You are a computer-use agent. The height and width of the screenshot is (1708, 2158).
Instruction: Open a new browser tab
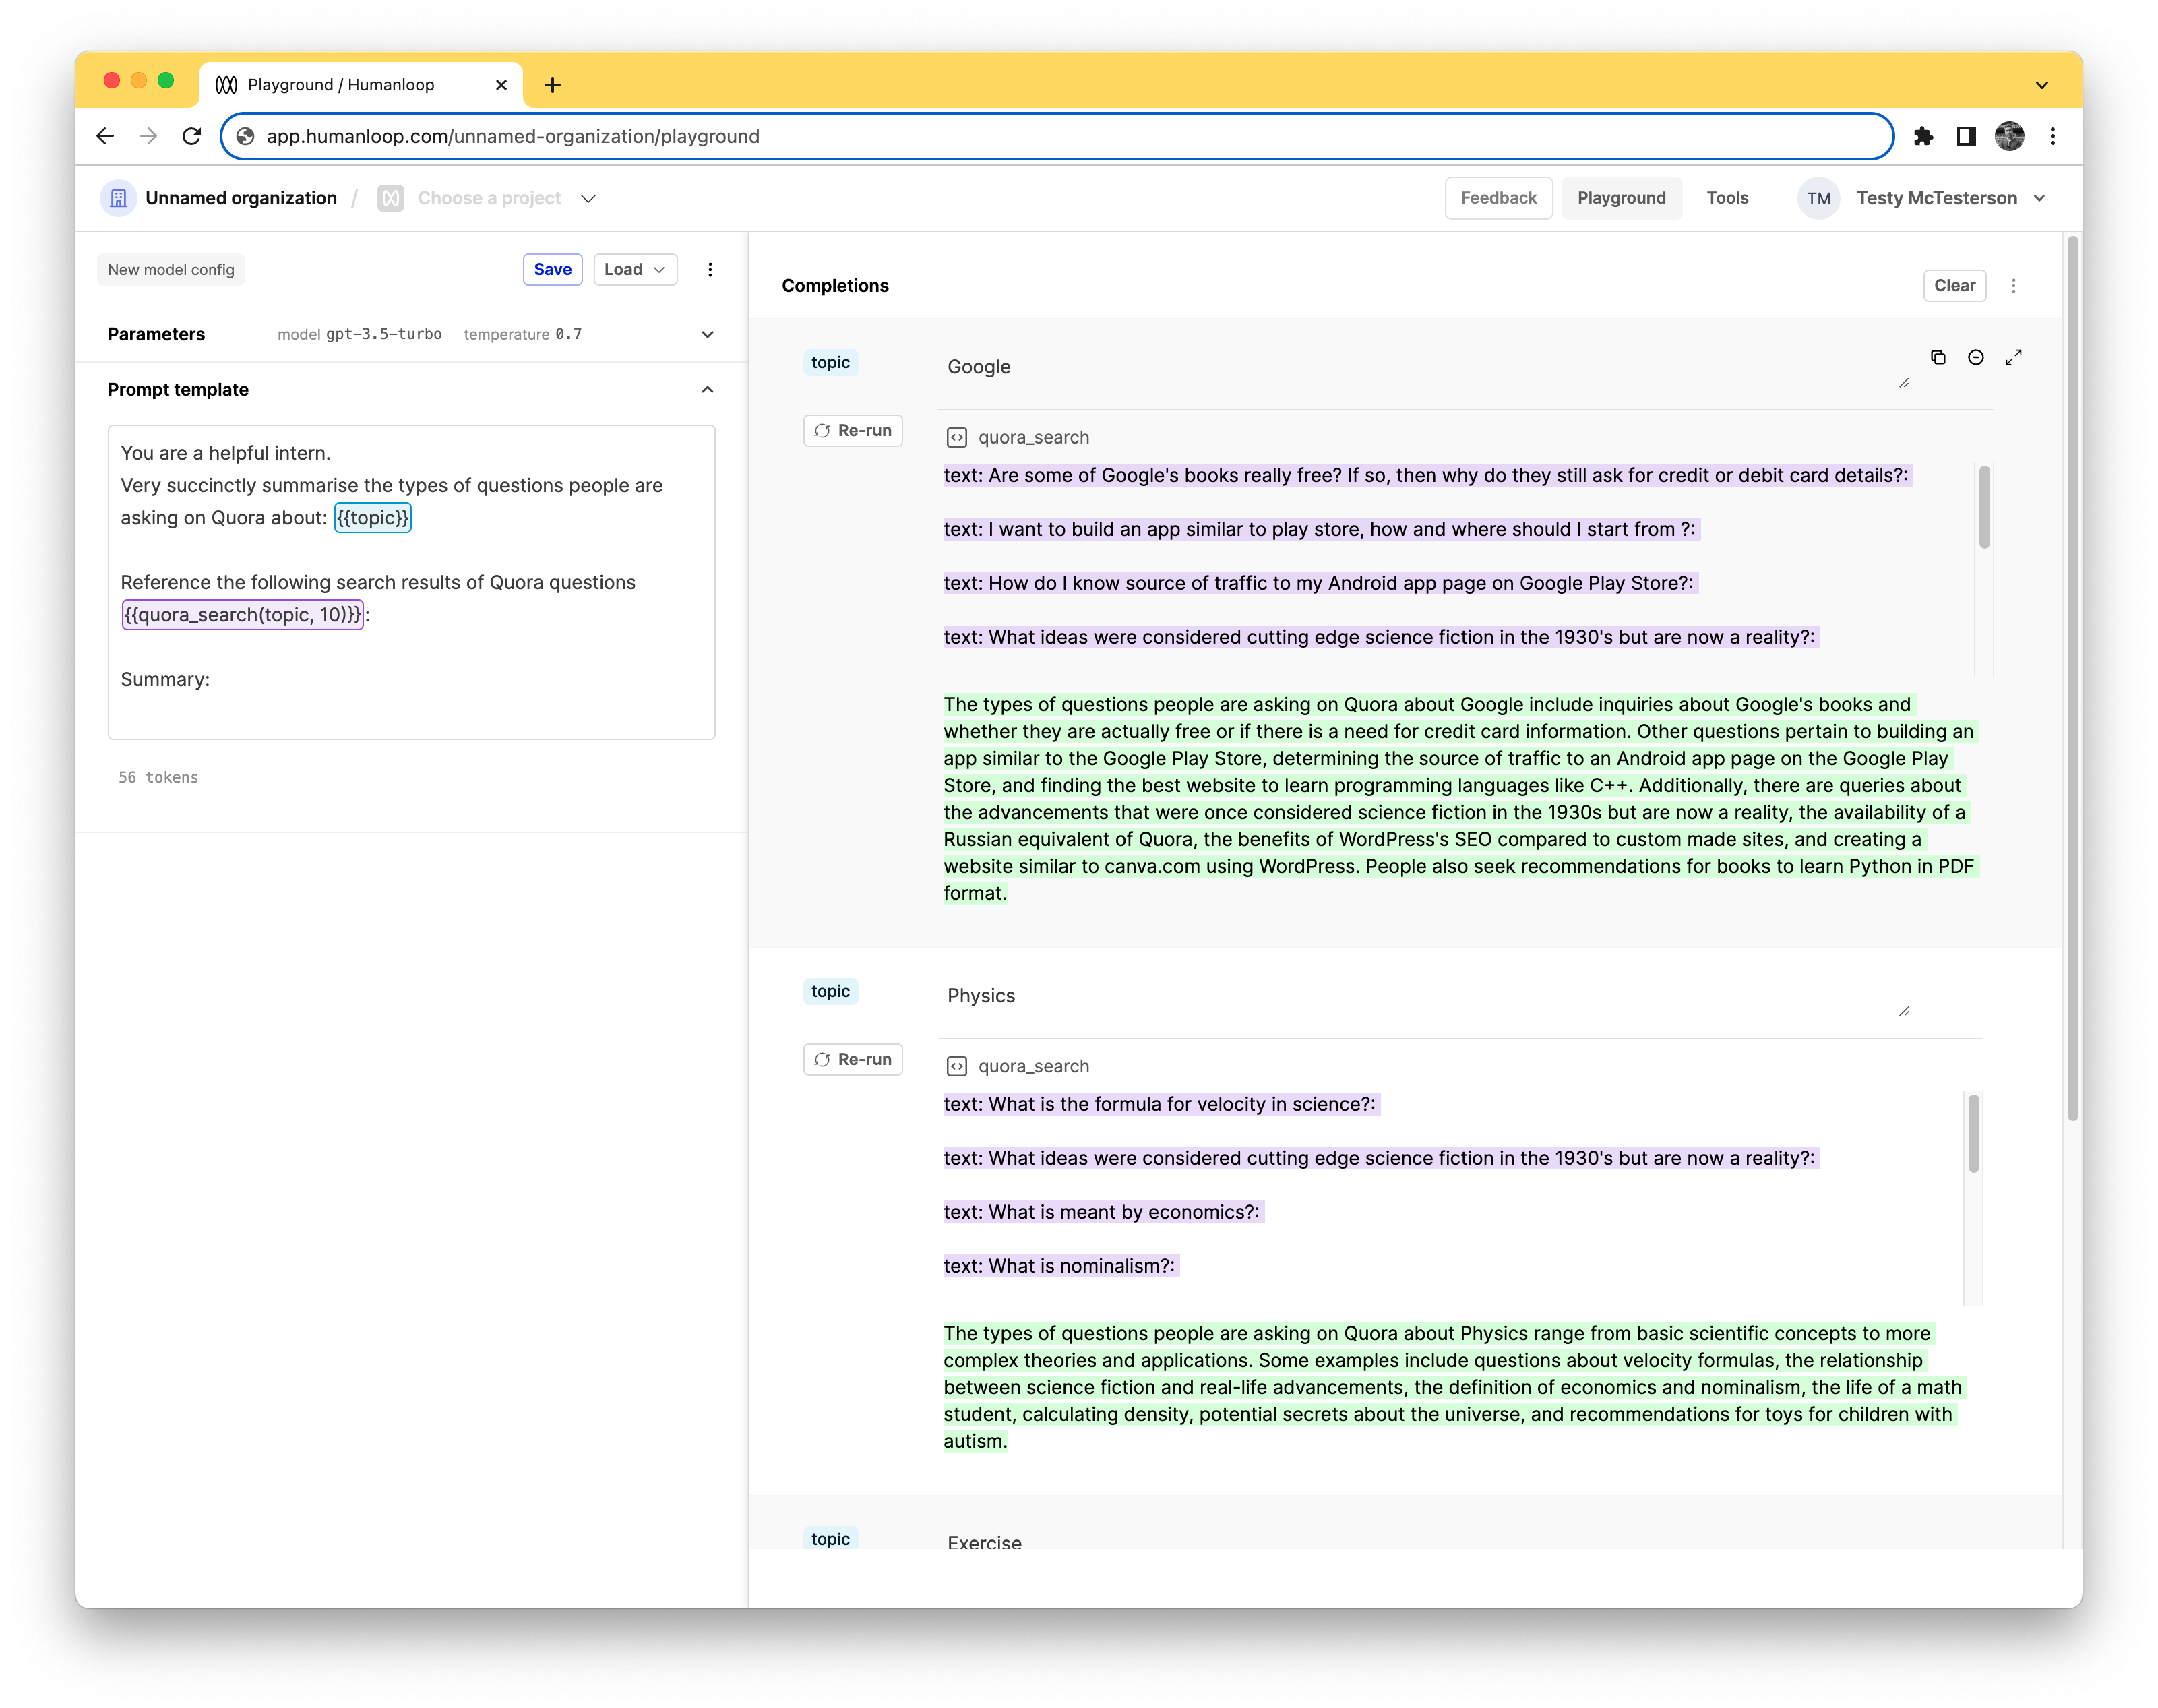pyautogui.click(x=552, y=85)
